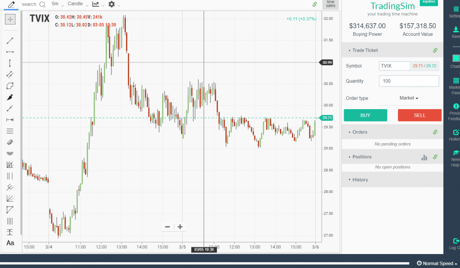The width and height of the screenshot is (460, 268).
Task: Select the trend line drawing tool
Action: point(10,40)
